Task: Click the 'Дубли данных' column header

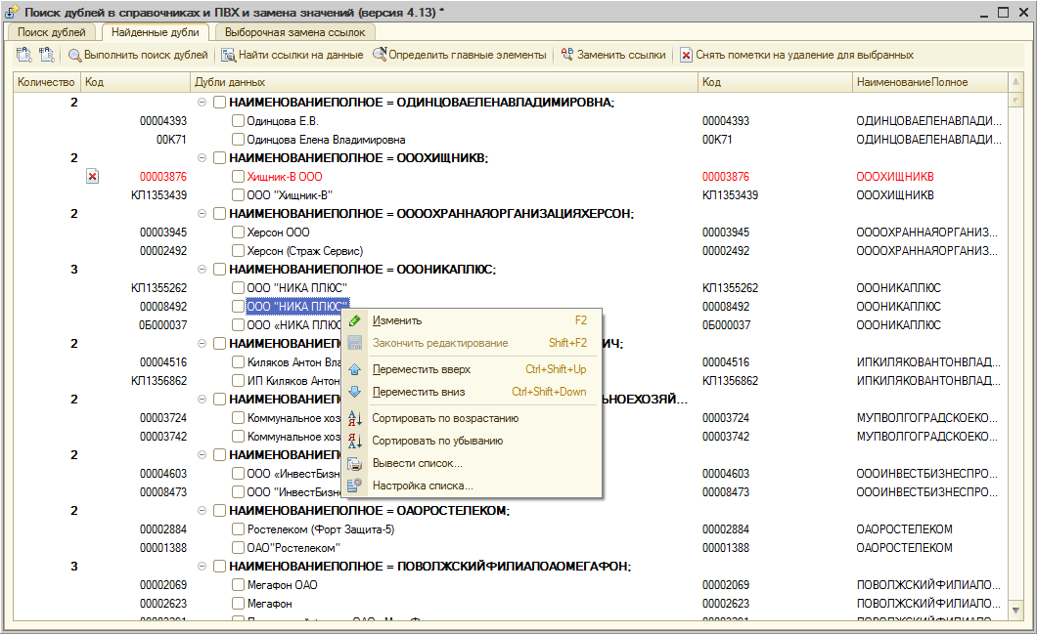Action: click(x=444, y=82)
